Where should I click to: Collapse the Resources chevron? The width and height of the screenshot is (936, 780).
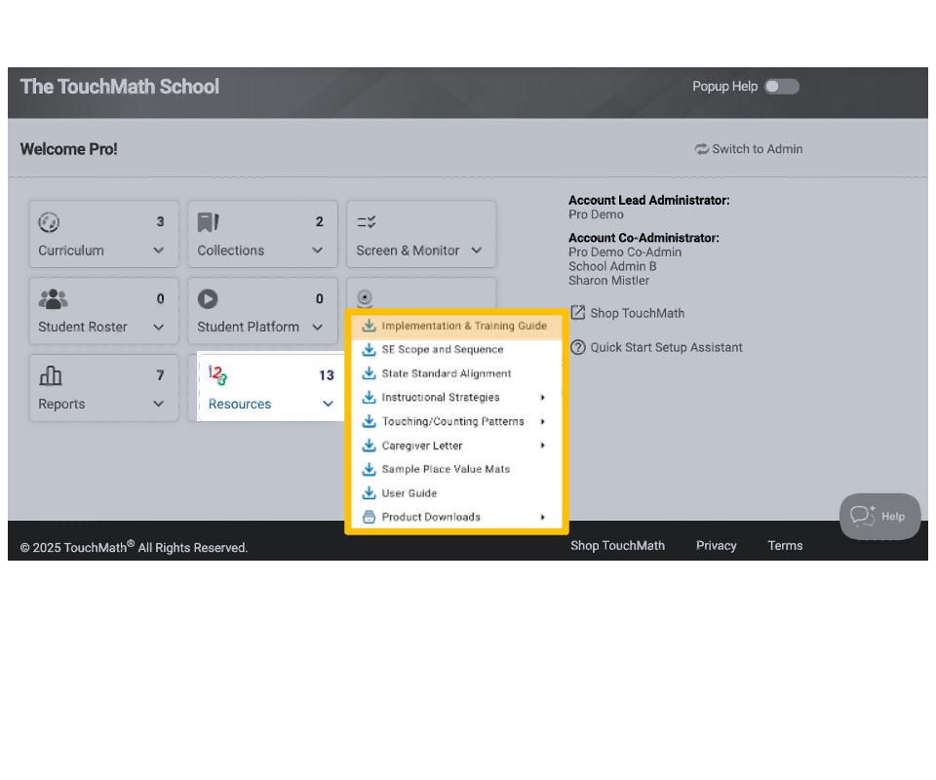pos(328,404)
